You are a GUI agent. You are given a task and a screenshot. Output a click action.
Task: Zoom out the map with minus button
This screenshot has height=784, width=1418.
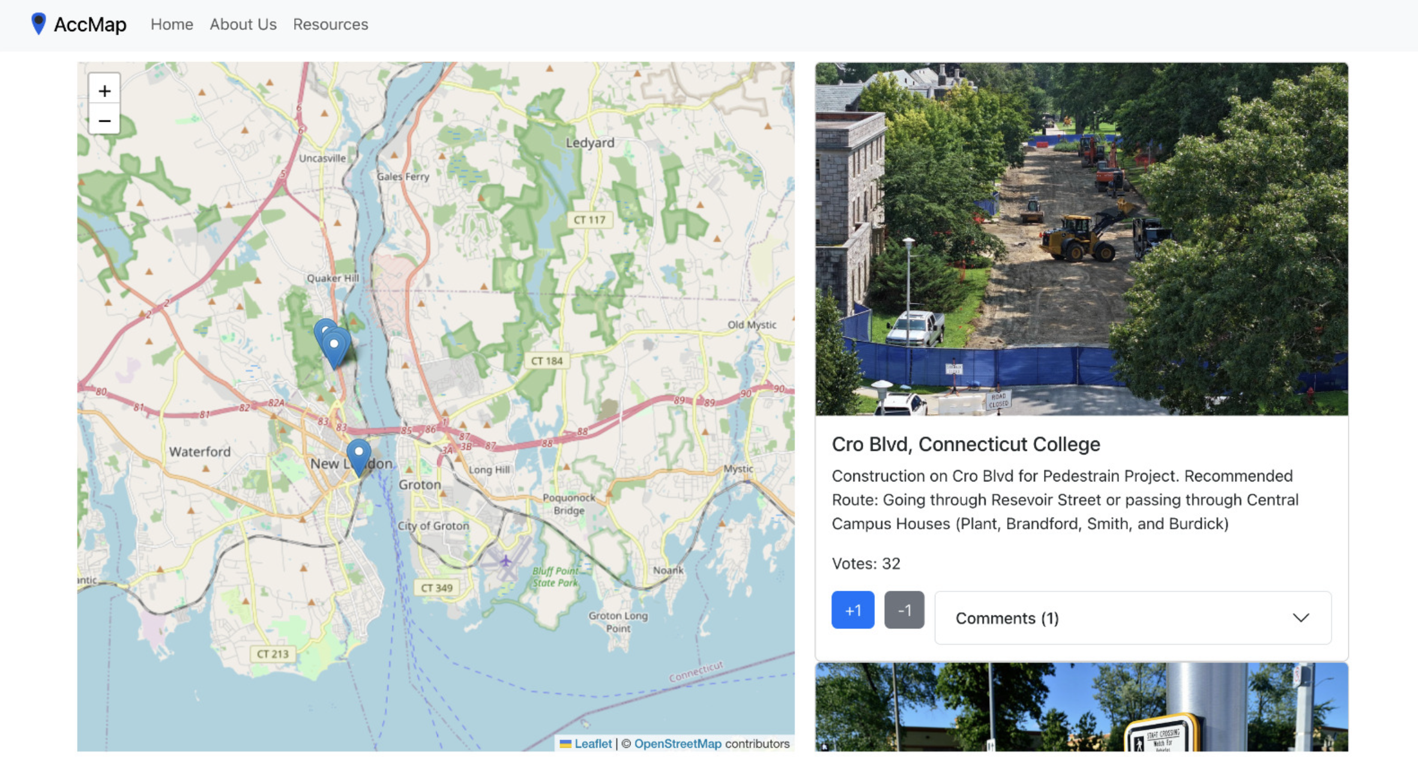(x=104, y=121)
